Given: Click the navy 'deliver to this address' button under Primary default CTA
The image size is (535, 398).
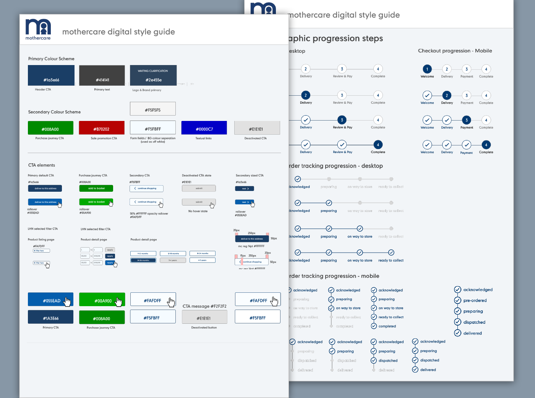Looking at the screenshot, I should 45,188.
